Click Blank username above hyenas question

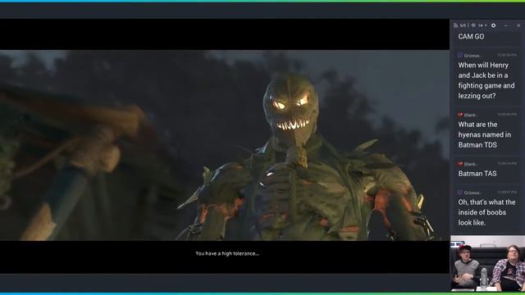coord(470,115)
